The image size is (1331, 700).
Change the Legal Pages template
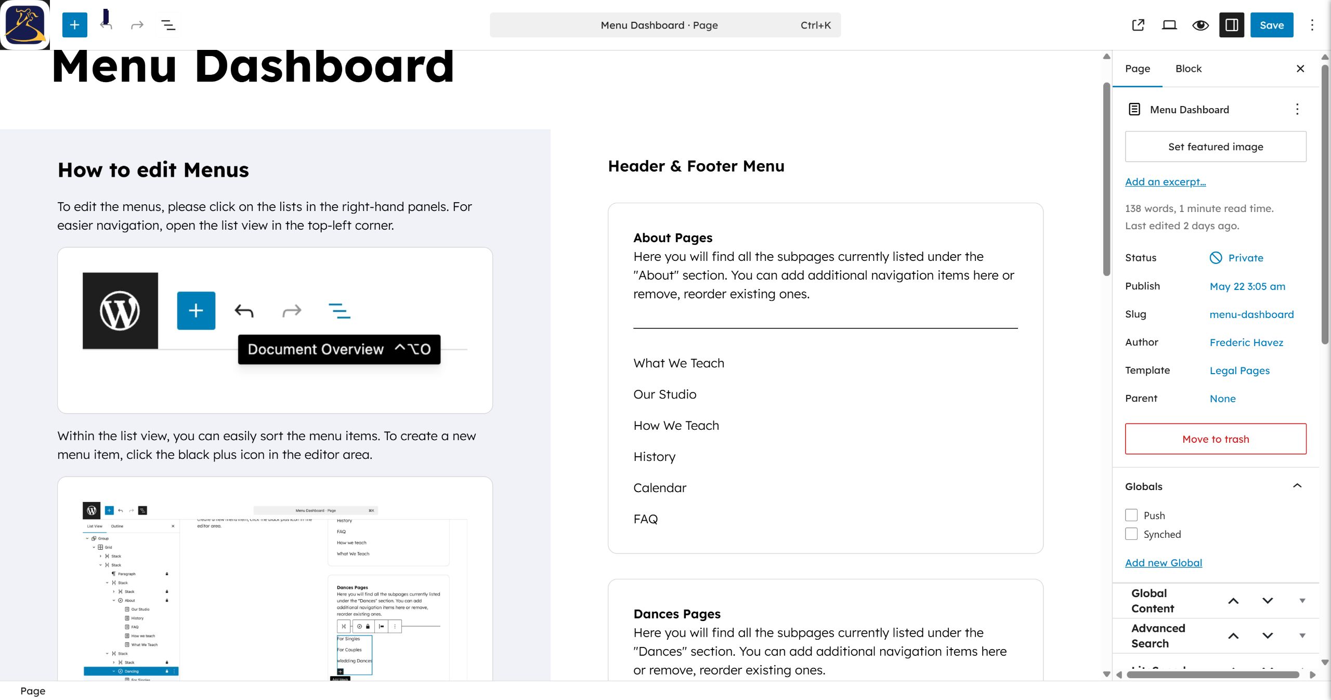1239,371
